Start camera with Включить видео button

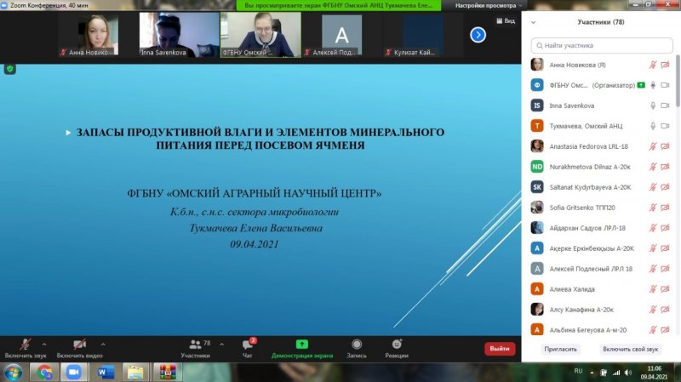[79, 349]
